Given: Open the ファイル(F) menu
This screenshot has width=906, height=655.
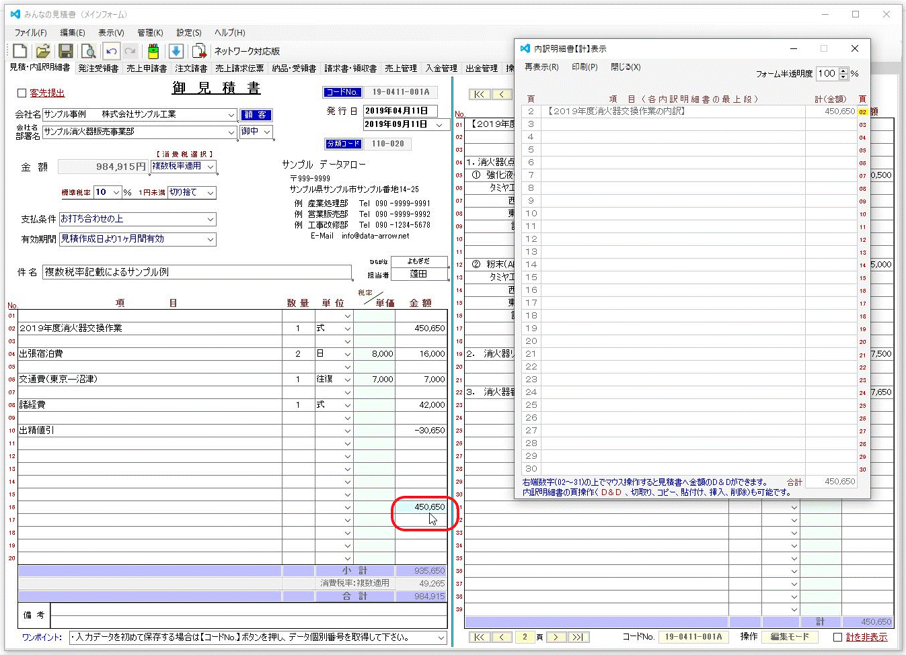Looking at the screenshot, I should tap(30, 32).
